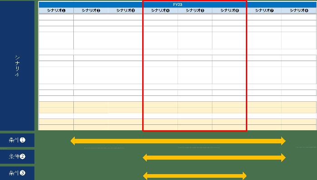Image resolution: width=317 pixels, height=180 pixels.
Task: Click the 条件❷ label box
Action: coord(17,156)
